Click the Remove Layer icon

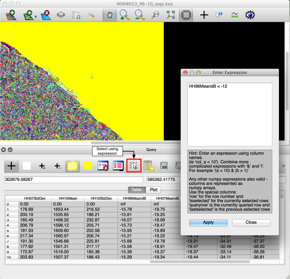(46, 15)
